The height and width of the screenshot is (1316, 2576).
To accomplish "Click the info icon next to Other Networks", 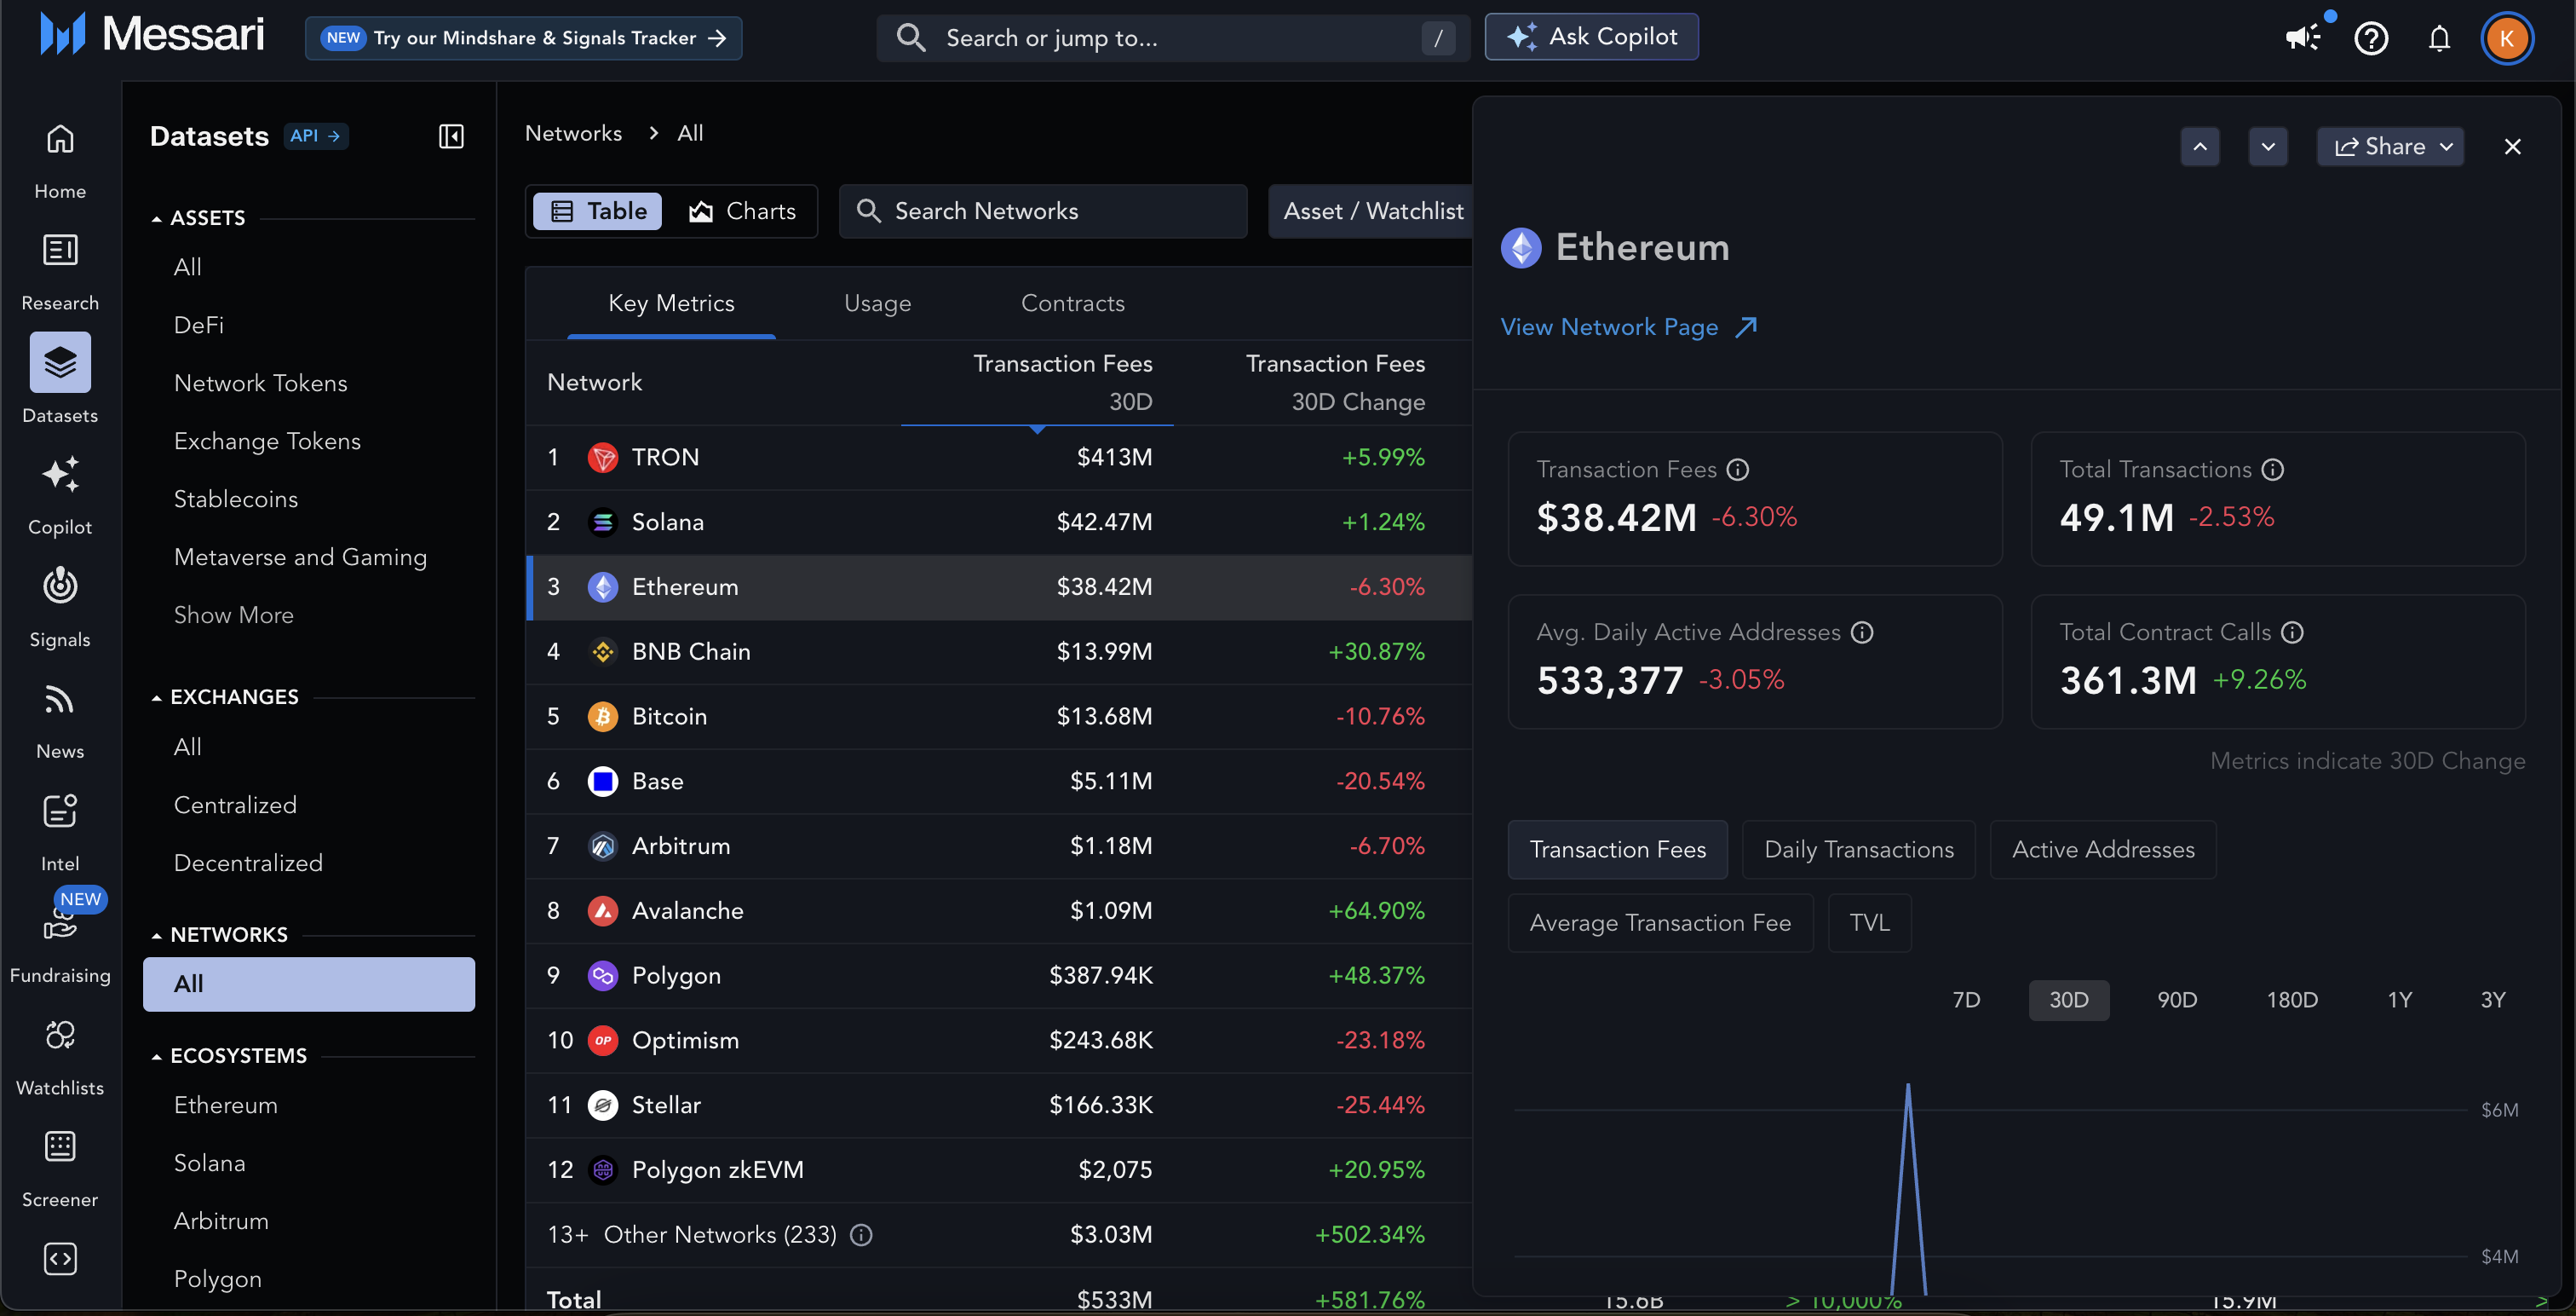I will (x=861, y=1235).
